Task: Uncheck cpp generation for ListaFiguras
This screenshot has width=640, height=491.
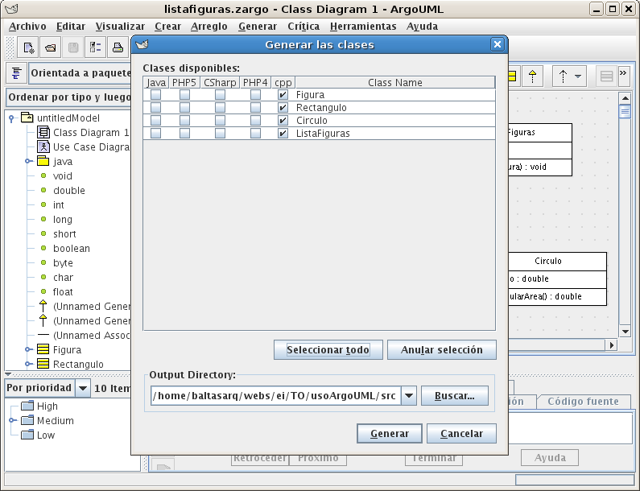Action: (283, 133)
